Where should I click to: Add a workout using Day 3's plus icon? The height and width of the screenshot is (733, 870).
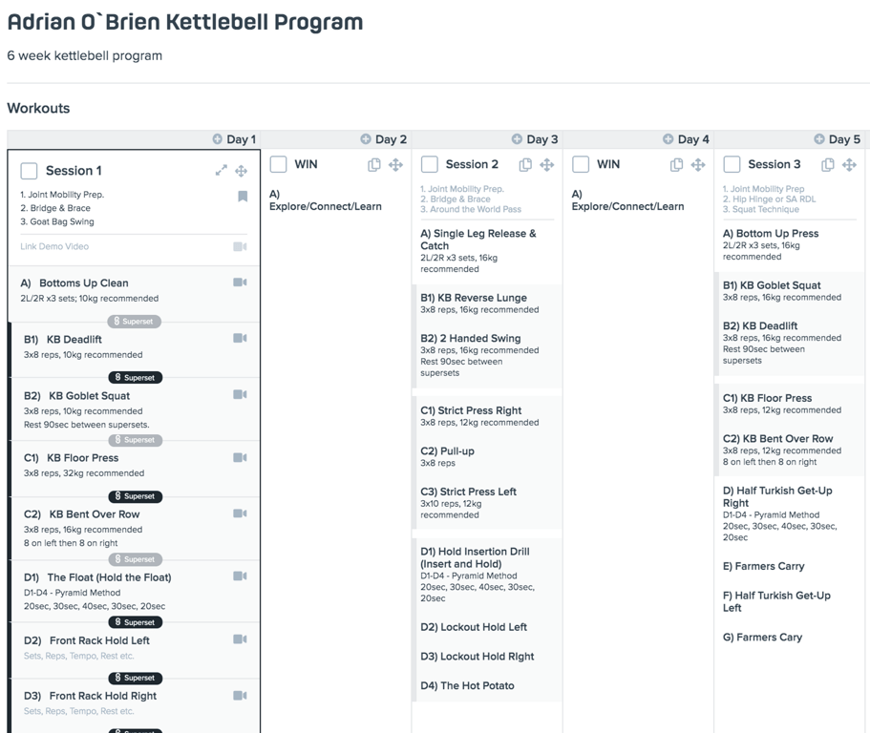[517, 139]
